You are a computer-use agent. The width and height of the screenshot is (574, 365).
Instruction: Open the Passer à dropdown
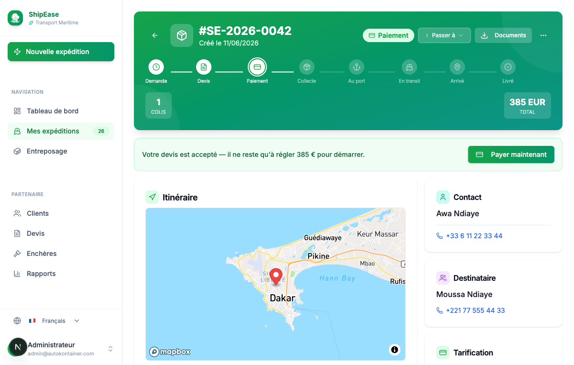(444, 35)
